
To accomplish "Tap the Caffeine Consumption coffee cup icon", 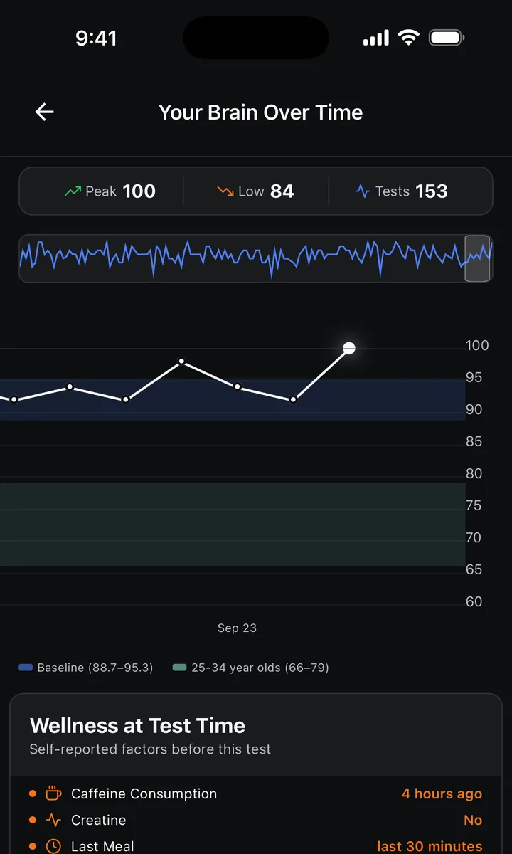I will click(53, 794).
